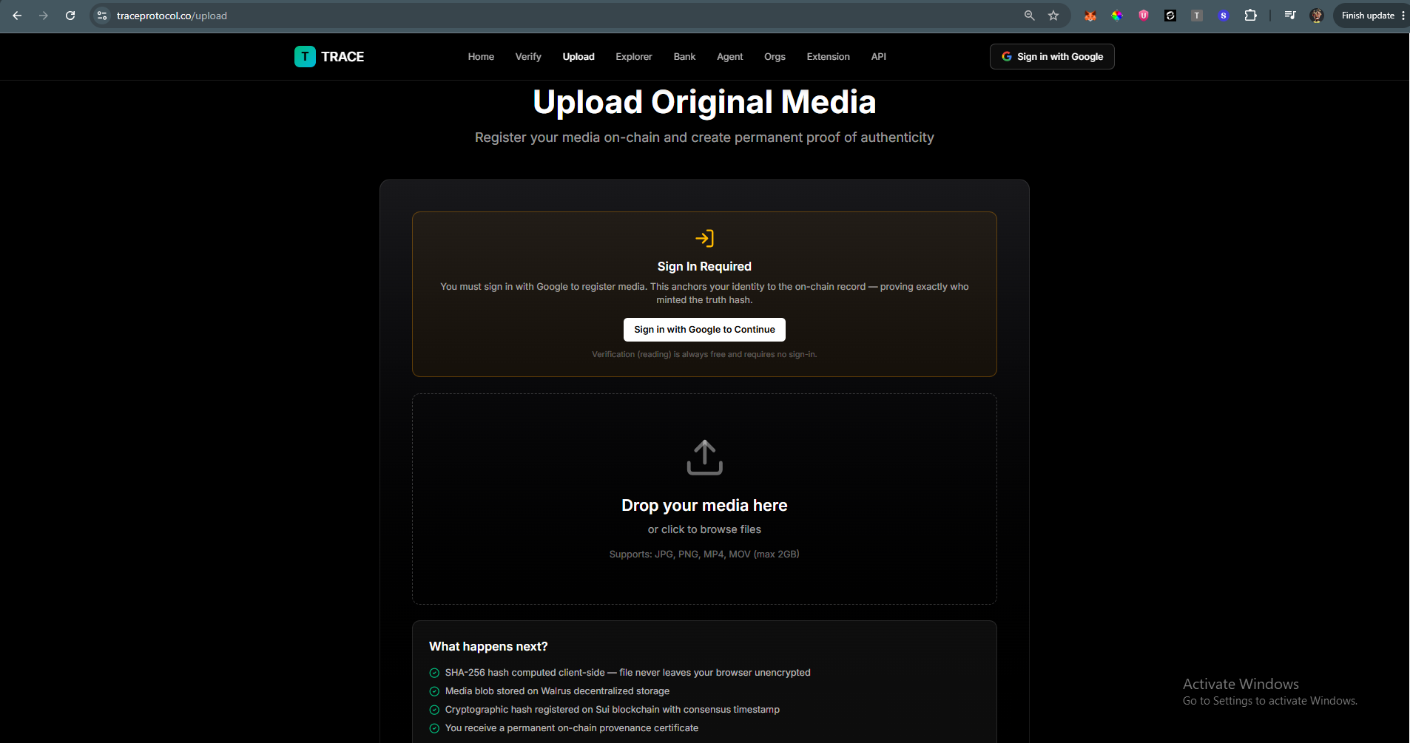Click the orange sign-in arrow icon
1410x743 pixels.
704,238
